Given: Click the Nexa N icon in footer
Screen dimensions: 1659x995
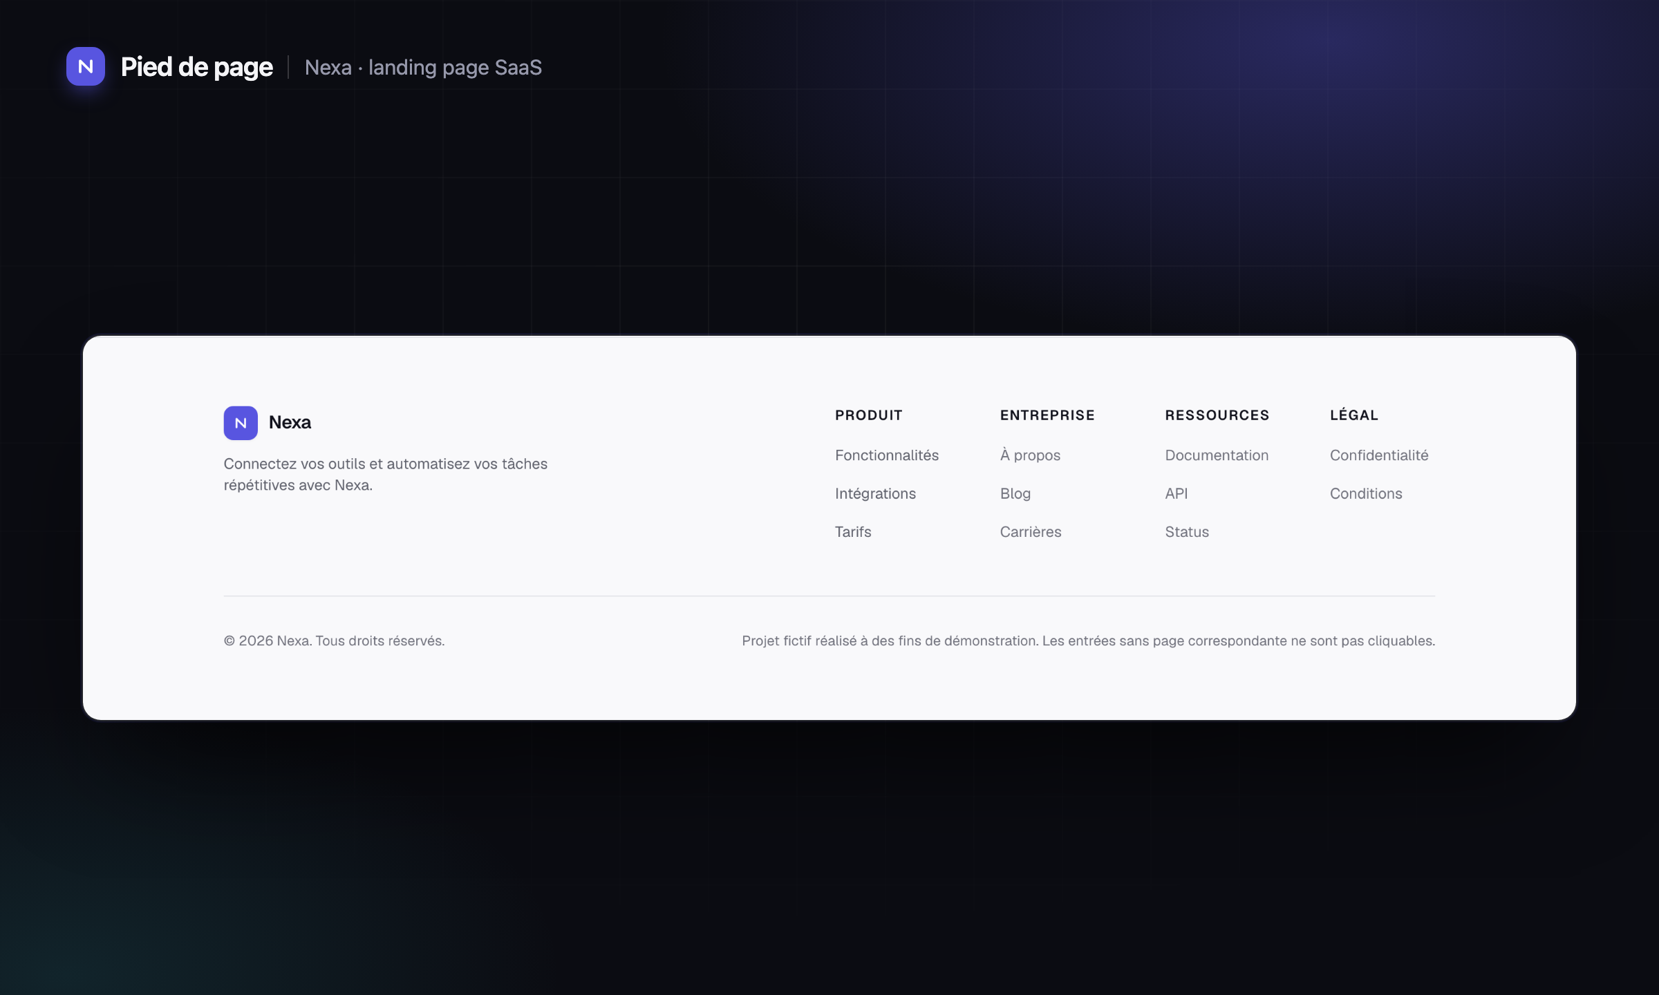Looking at the screenshot, I should click(241, 423).
